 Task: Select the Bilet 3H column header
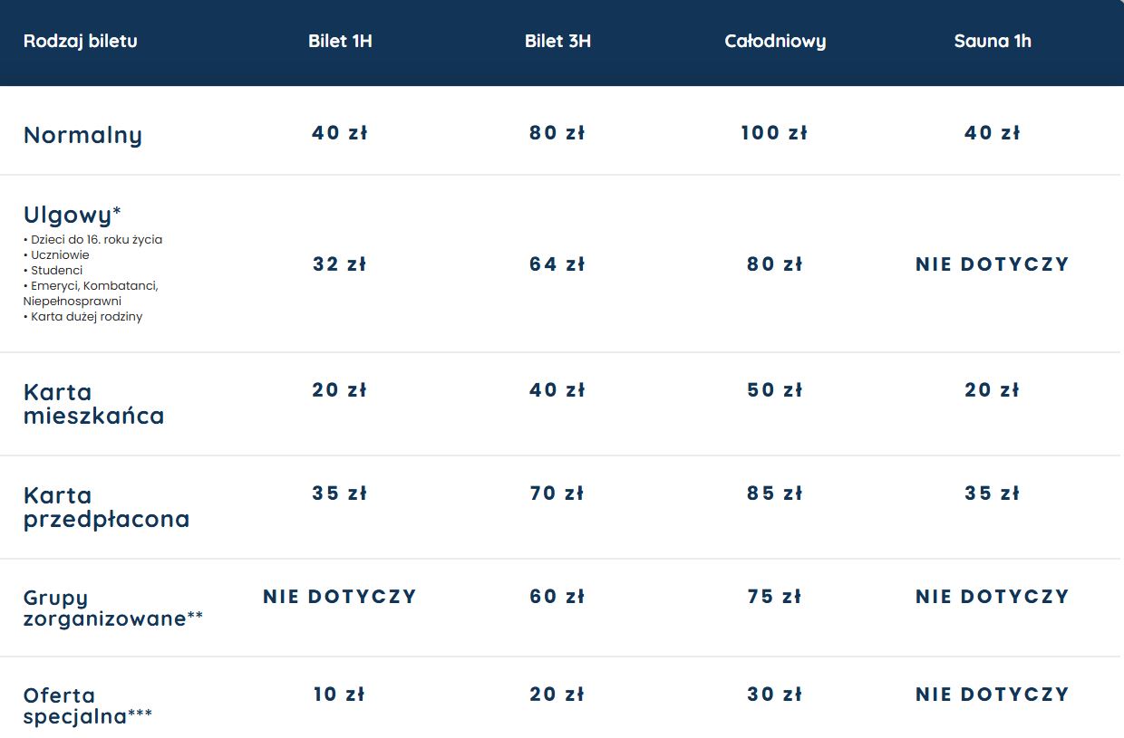click(557, 42)
